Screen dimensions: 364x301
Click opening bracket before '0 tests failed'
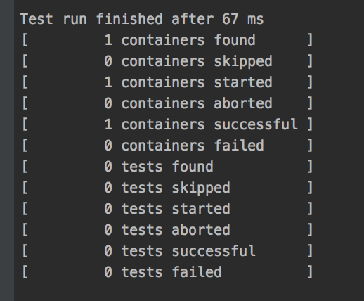(25, 272)
